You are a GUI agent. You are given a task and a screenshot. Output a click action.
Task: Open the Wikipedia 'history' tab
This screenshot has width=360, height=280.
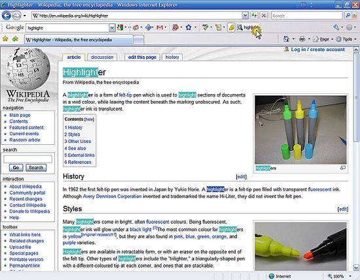(x=172, y=57)
